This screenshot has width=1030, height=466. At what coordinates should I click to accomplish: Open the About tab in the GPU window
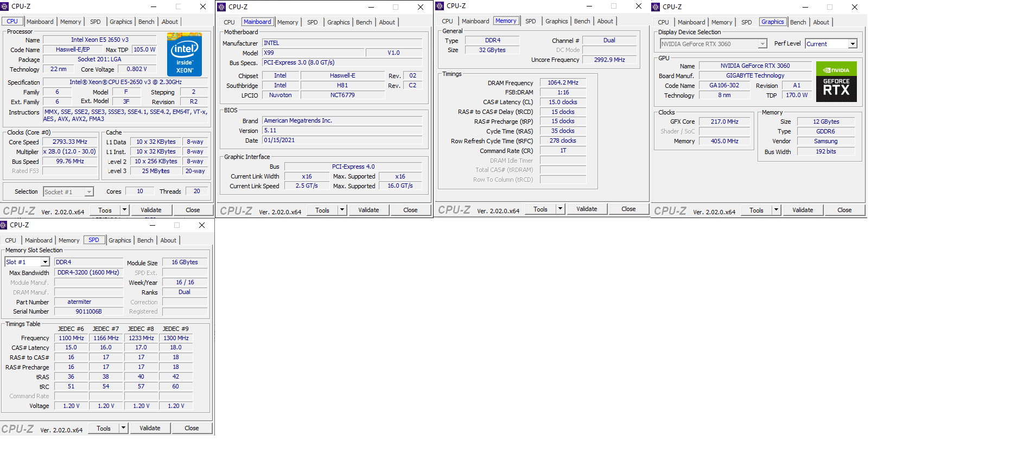click(x=821, y=22)
